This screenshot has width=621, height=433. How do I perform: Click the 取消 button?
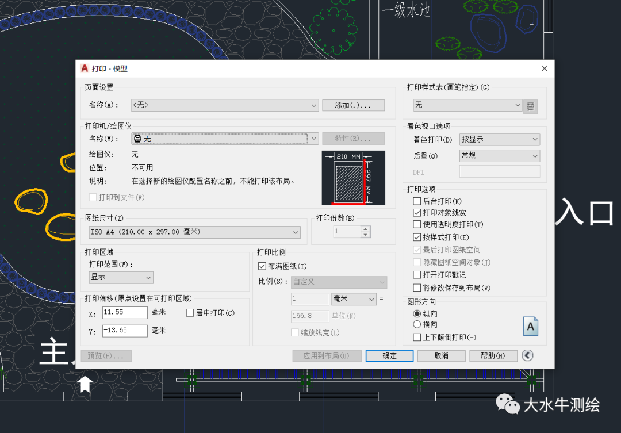point(441,356)
